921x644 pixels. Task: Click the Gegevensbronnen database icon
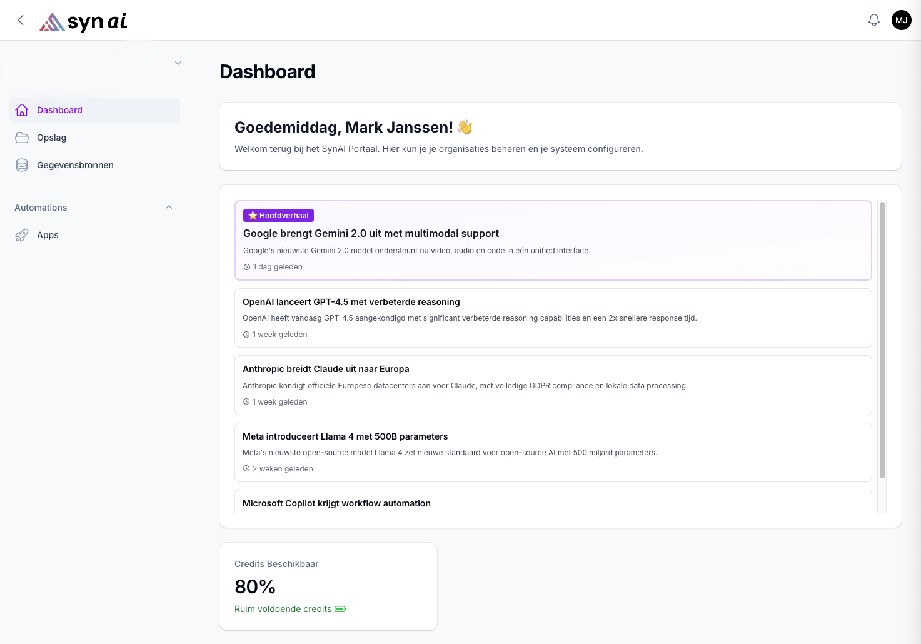(22, 165)
